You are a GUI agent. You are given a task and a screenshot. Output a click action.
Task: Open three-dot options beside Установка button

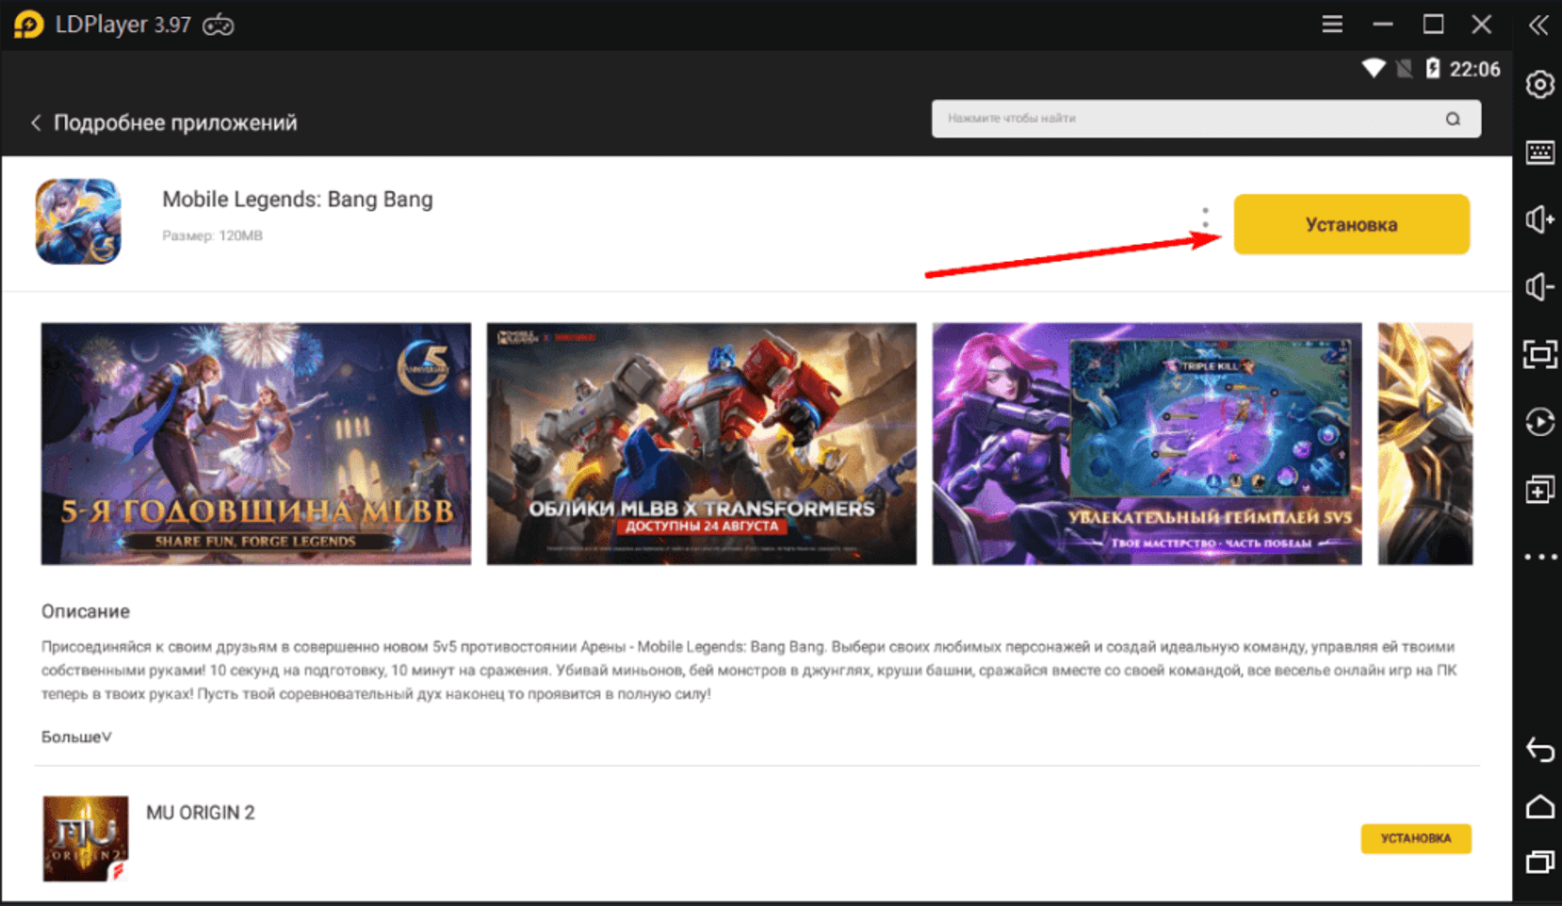click(x=1205, y=218)
